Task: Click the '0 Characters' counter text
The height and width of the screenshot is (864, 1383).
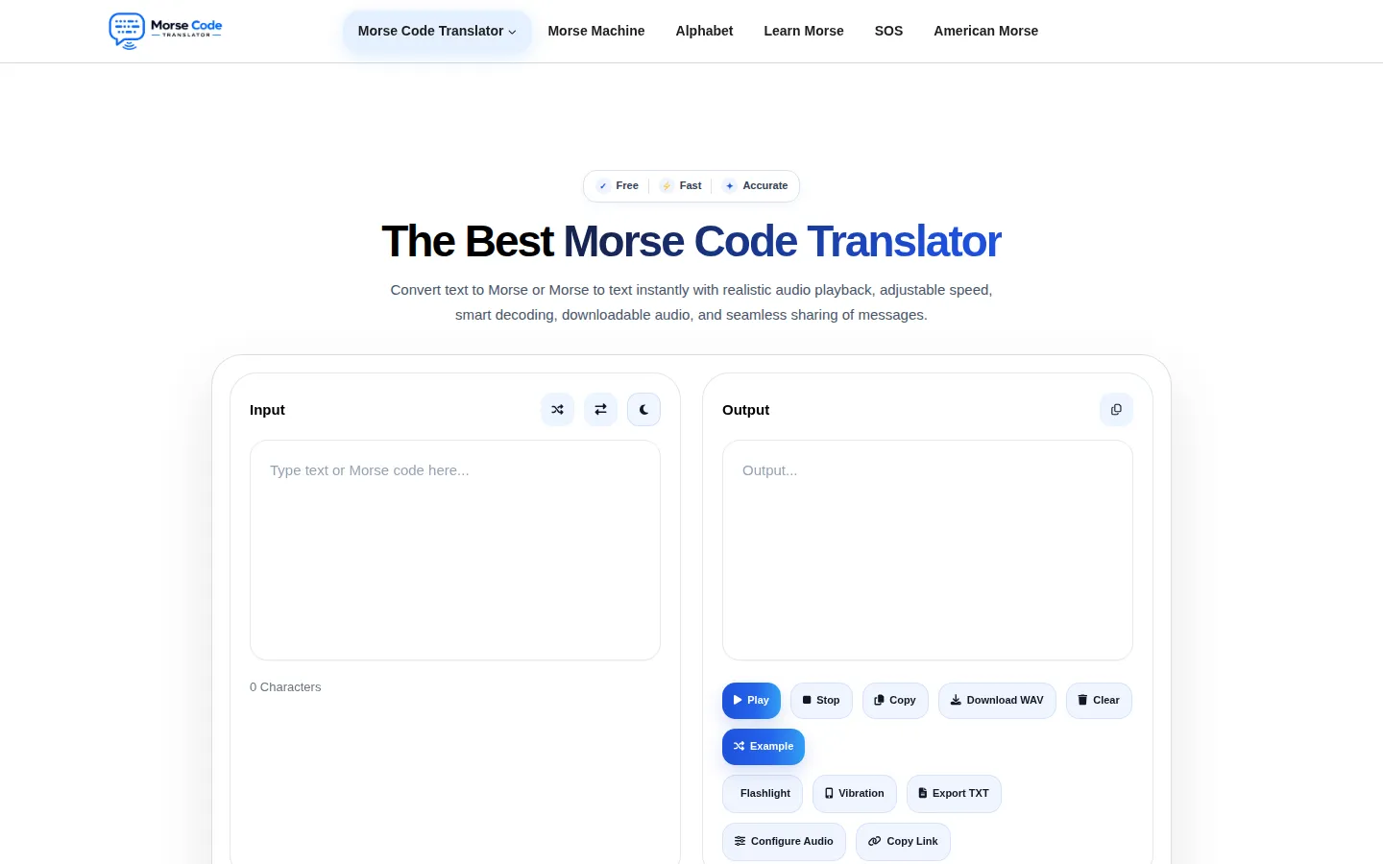Action: pyautogui.click(x=285, y=687)
